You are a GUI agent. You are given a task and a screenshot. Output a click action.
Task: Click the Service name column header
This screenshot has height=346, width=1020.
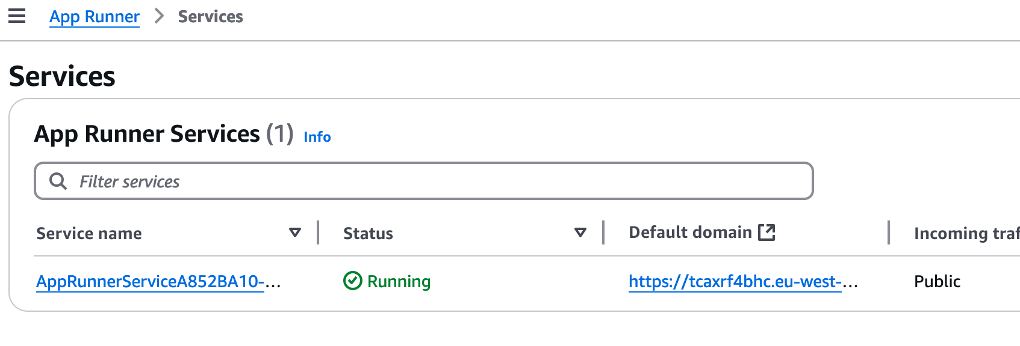89,233
